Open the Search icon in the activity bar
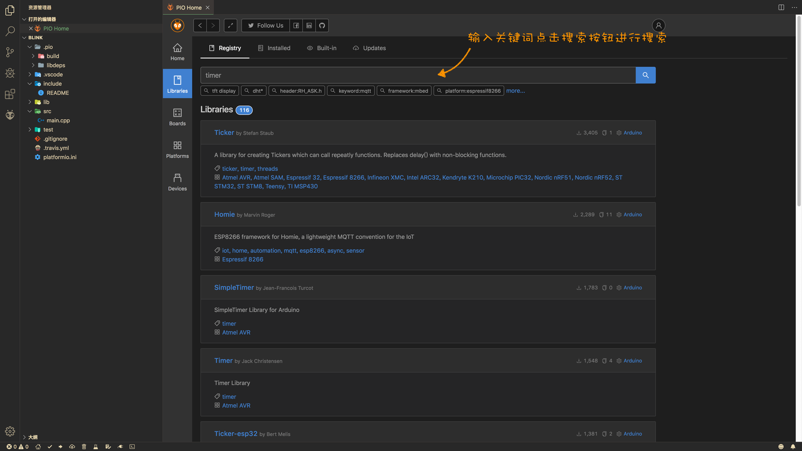Viewport: 802px width, 451px height. coord(9,31)
